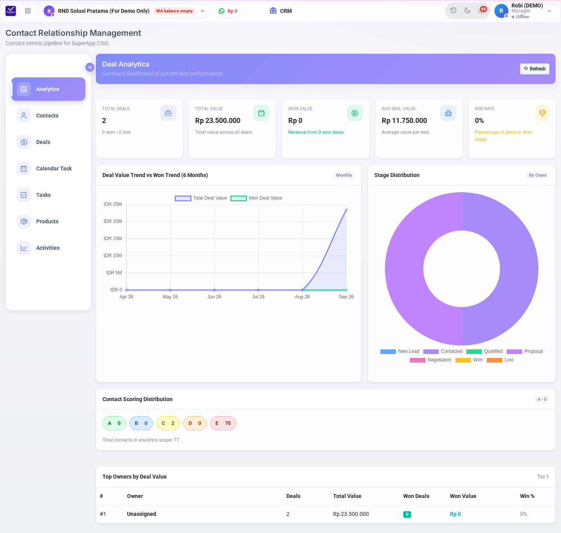The image size is (561, 533).
Task: Open the user profile dropdown chevron
Action: 549,11
